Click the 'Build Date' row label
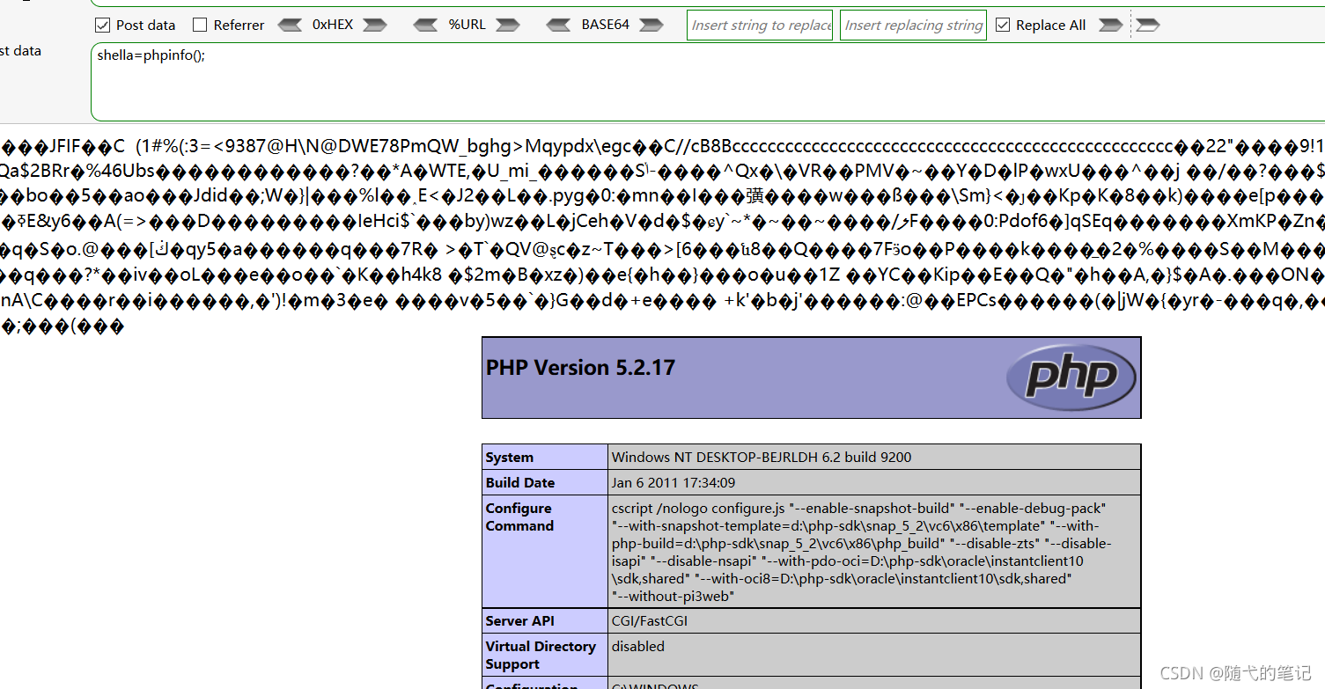 click(x=520, y=482)
